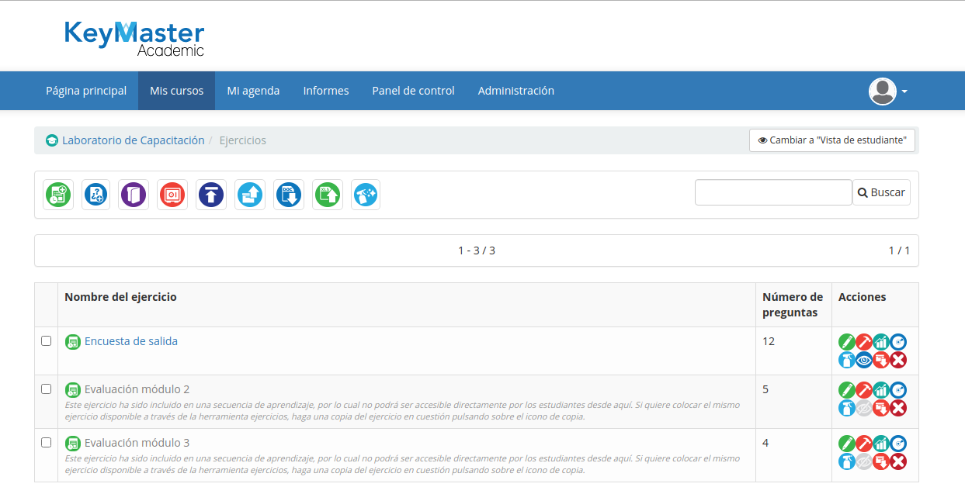View results chart icon for Evaluación módulo 3
The width and height of the screenshot is (965, 494).
pos(881,444)
